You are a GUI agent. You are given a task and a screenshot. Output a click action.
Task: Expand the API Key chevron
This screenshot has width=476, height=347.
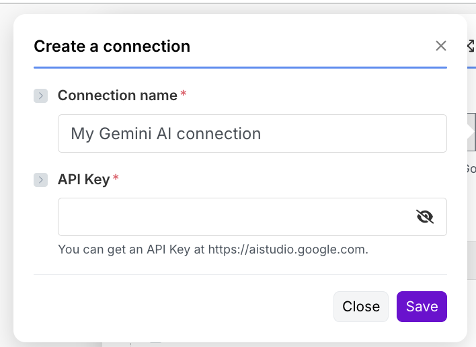click(40, 180)
